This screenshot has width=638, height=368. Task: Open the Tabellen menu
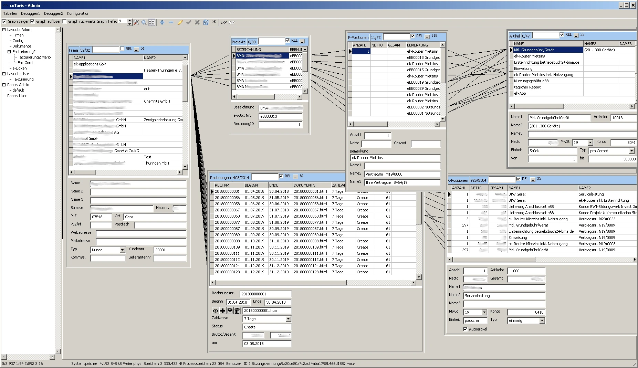[x=10, y=13]
